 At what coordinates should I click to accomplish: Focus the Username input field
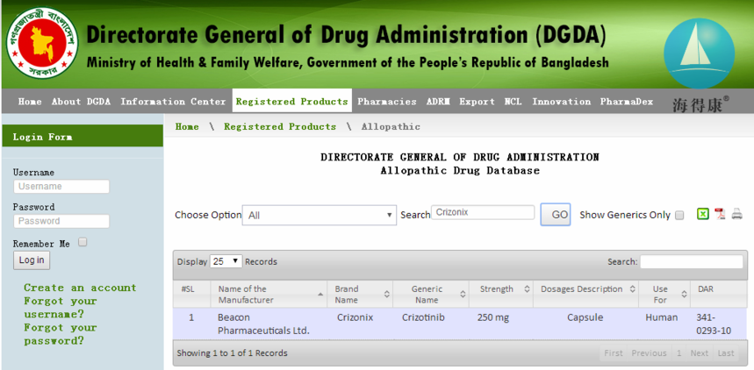(61, 187)
